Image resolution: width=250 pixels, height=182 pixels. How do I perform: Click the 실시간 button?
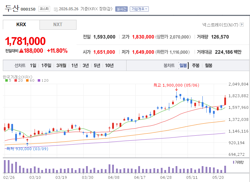coord(122,9)
